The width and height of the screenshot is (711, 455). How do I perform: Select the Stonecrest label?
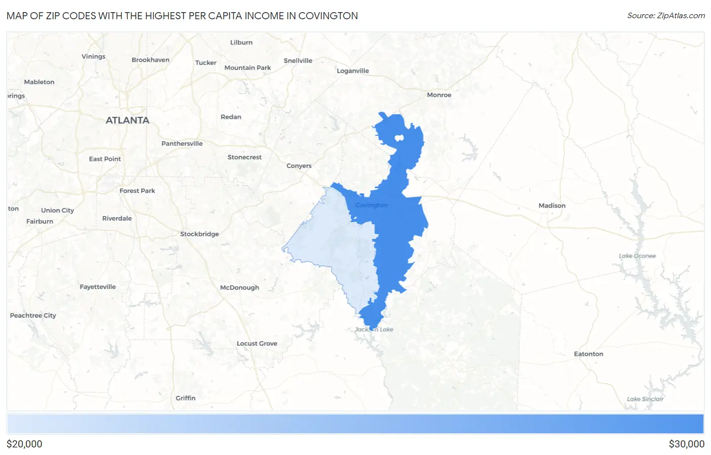pos(245,157)
